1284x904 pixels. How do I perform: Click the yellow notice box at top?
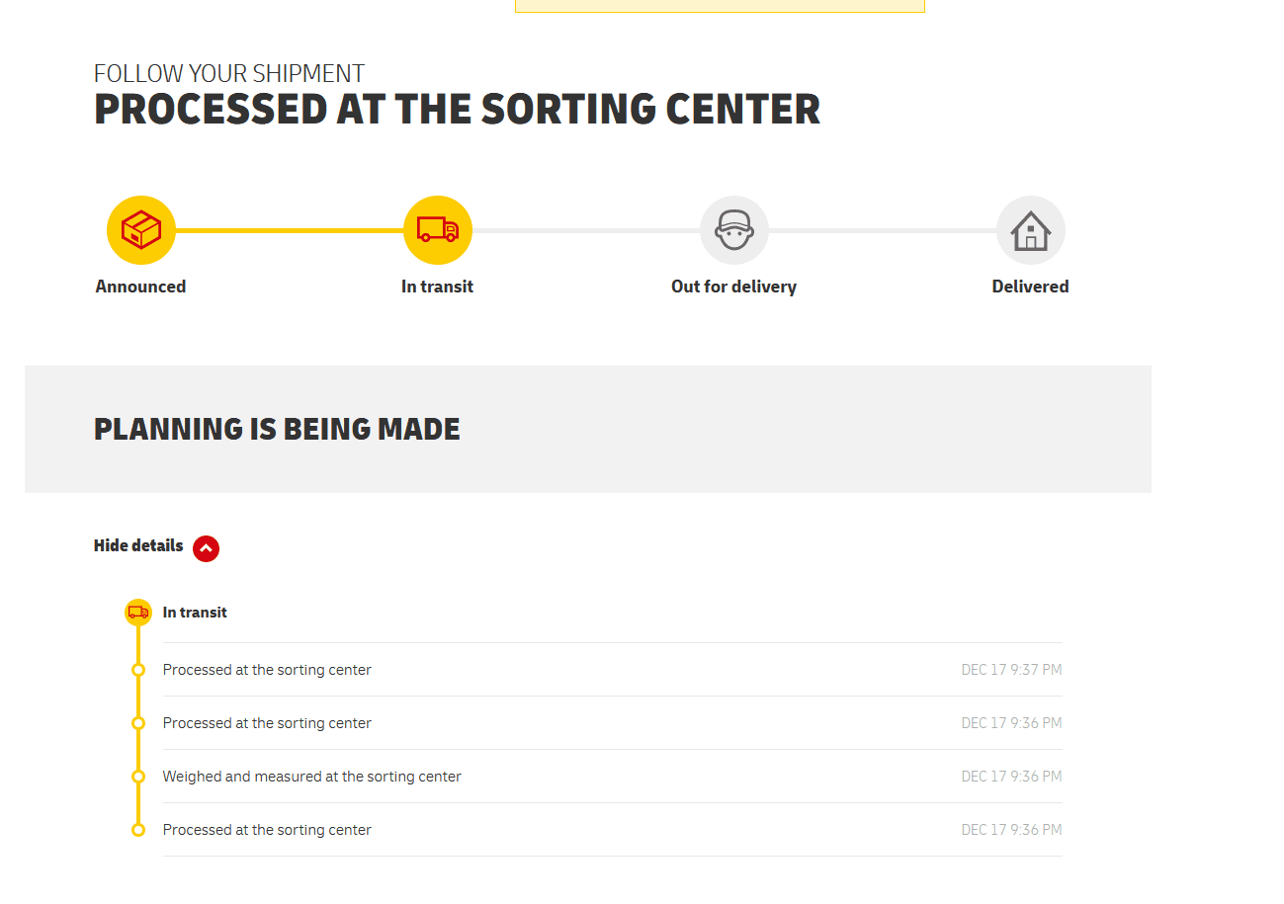[720, 6]
